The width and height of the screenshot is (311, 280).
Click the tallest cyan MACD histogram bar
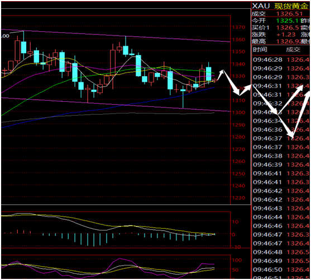point(94,240)
